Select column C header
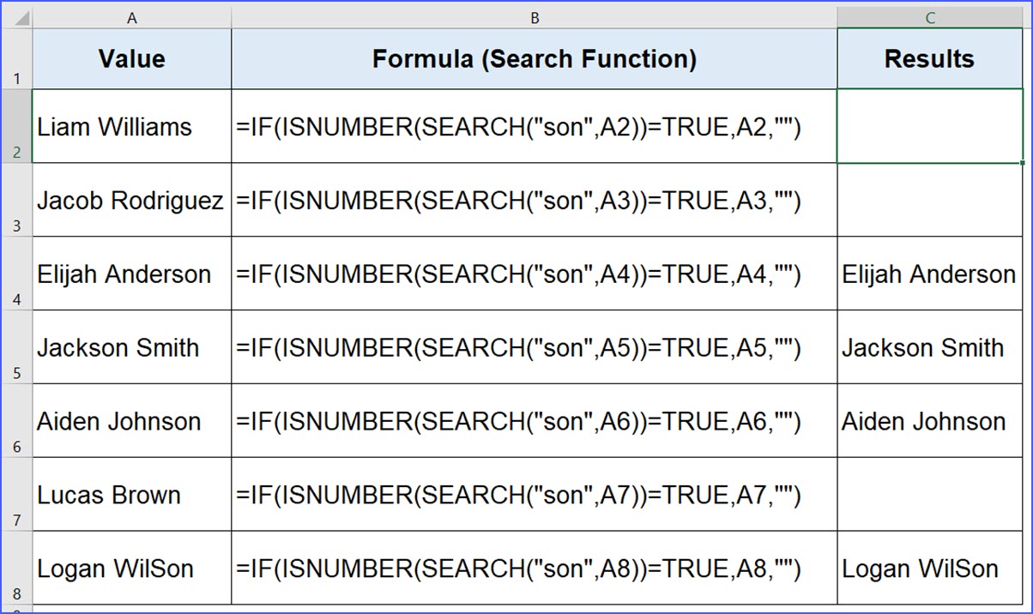This screenshot has height=614, width=1033. tap(929, 16)
